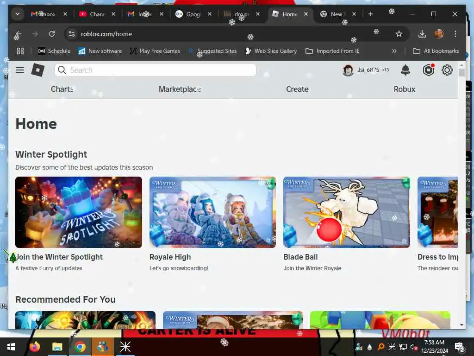Switch to the YouTube Channel tab
This screenshot has height=356, width=474.
pyautogui.click(x=97, y=14)
